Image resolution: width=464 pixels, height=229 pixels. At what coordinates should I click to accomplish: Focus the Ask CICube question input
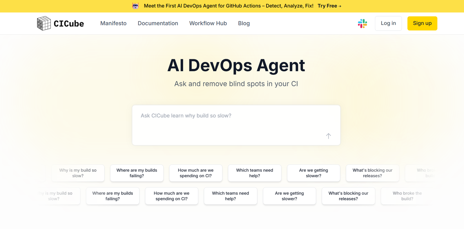[229, 122]
